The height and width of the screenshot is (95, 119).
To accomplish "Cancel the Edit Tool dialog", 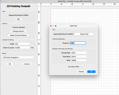I will click(x=81, y=72).
